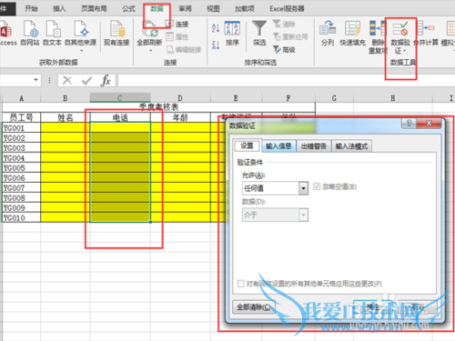The image size is (455, 341).
Task: Click the 分列 text-to-columns icon
Action: coord(328,33)
